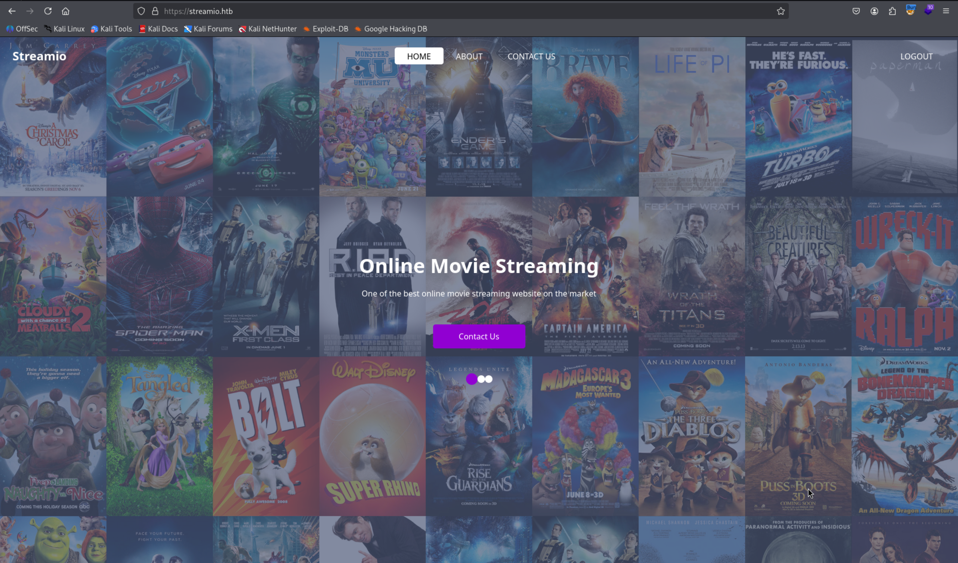This screenshot has width=958, height=563.
Task: Go to browser home page
Action: point(65,11)
